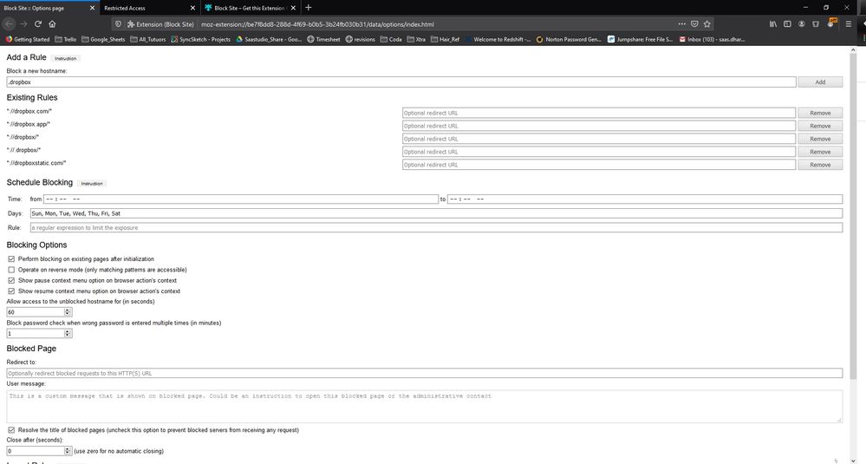Close the Restricted Access tab
The width and height of the screenshot is (866, 464).
click(x=192, y=9)
